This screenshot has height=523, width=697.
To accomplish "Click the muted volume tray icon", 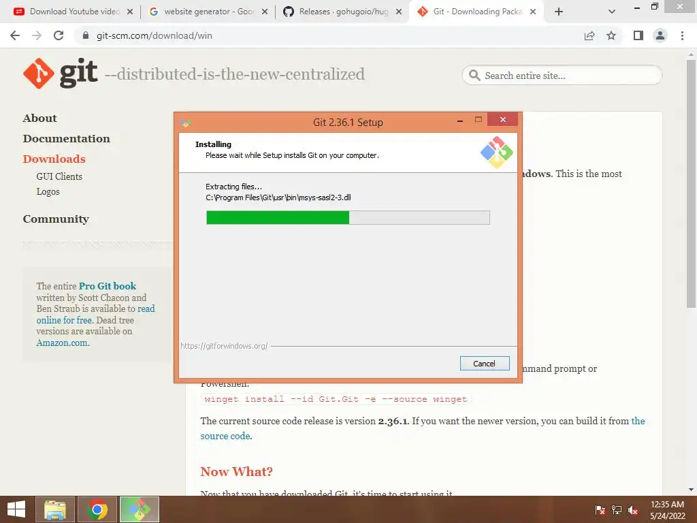I will (x=634, y=510).
